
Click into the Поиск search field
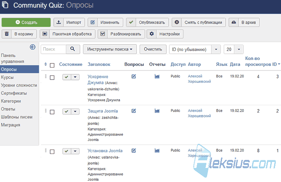(53, 49)
